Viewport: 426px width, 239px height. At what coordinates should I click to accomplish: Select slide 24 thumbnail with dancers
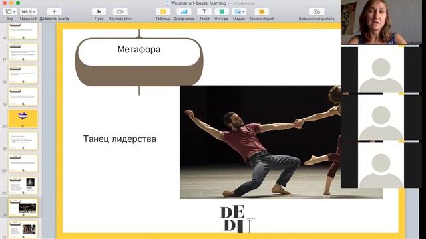[23, 208]
